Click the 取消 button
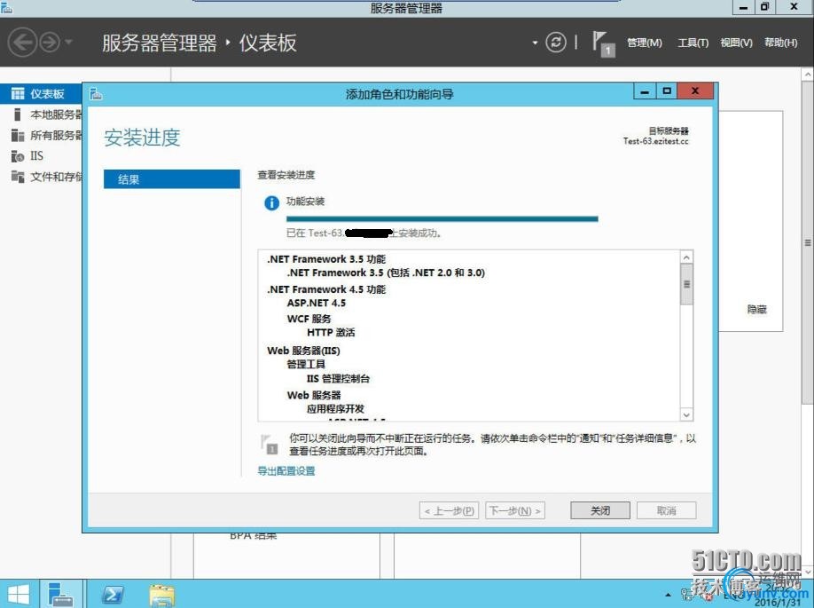The image size is (814, 608). [667, 510]
